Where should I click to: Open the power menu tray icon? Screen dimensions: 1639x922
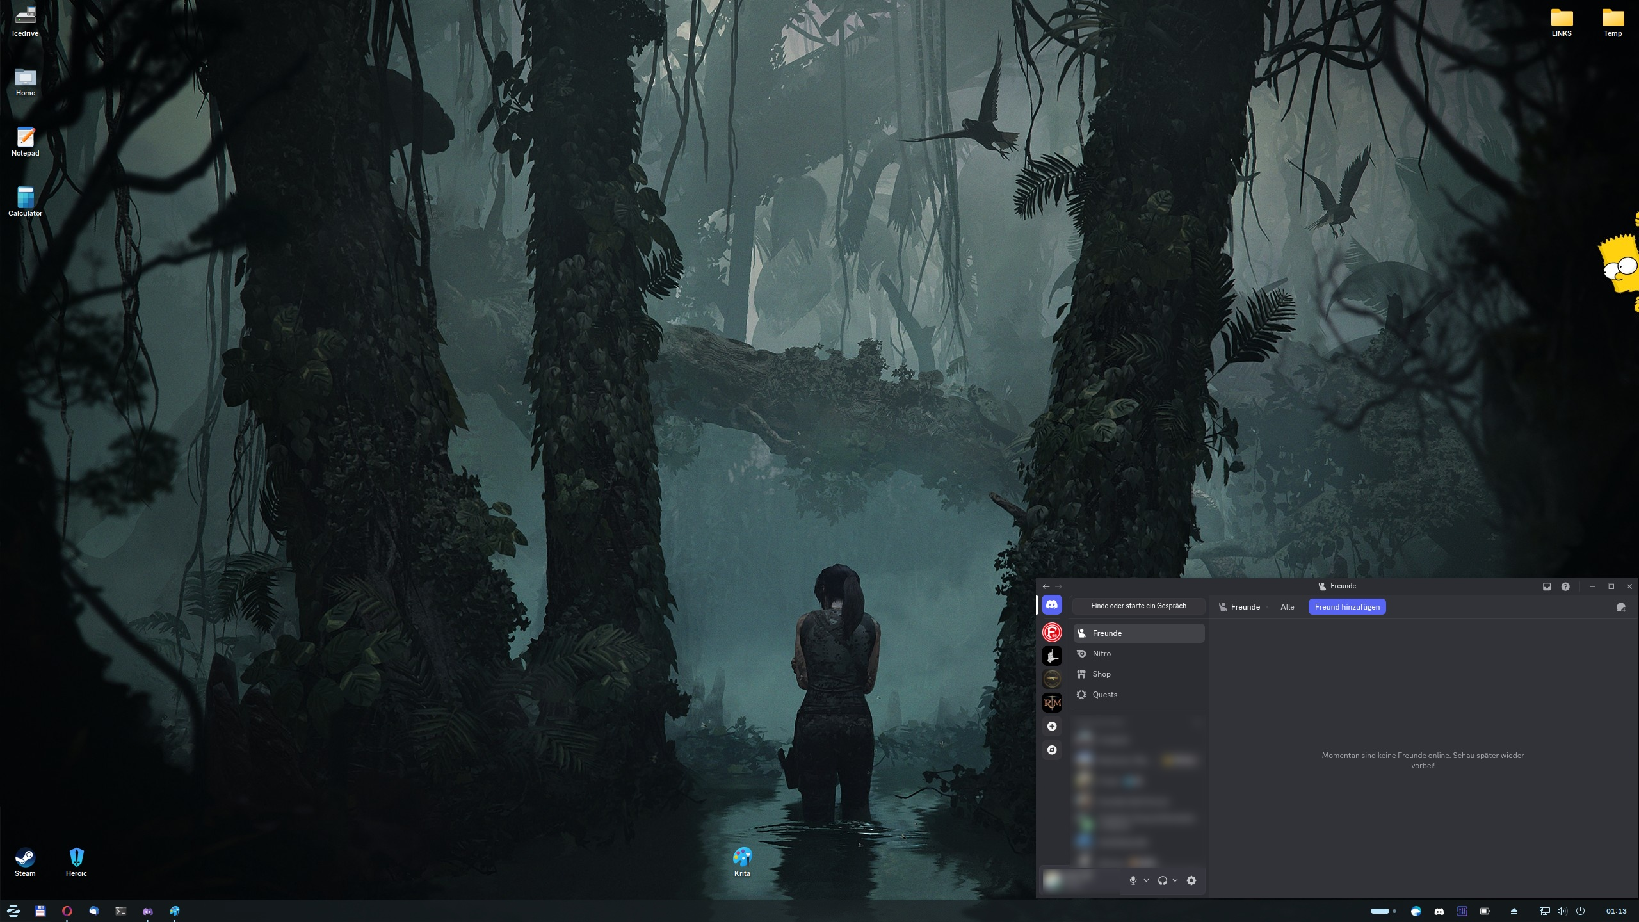[1581, 911]
